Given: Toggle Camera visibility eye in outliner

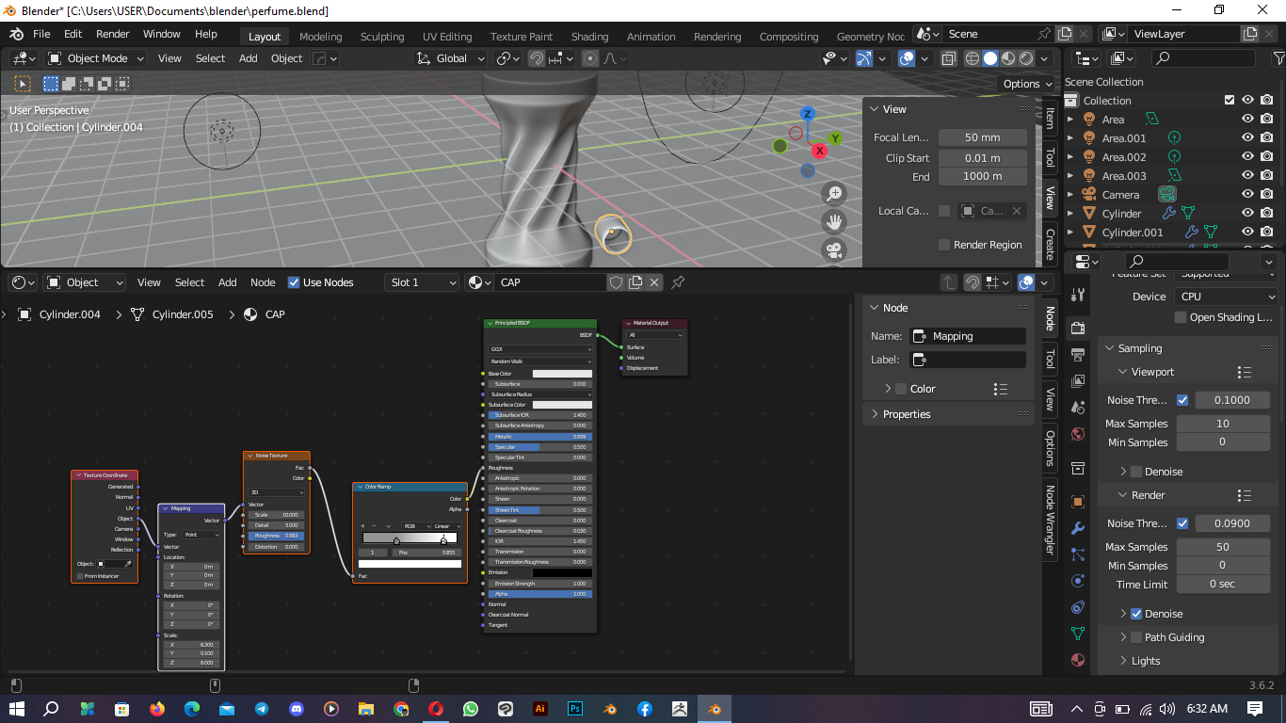Looking at the screenshot, I should coord(1247,195).
